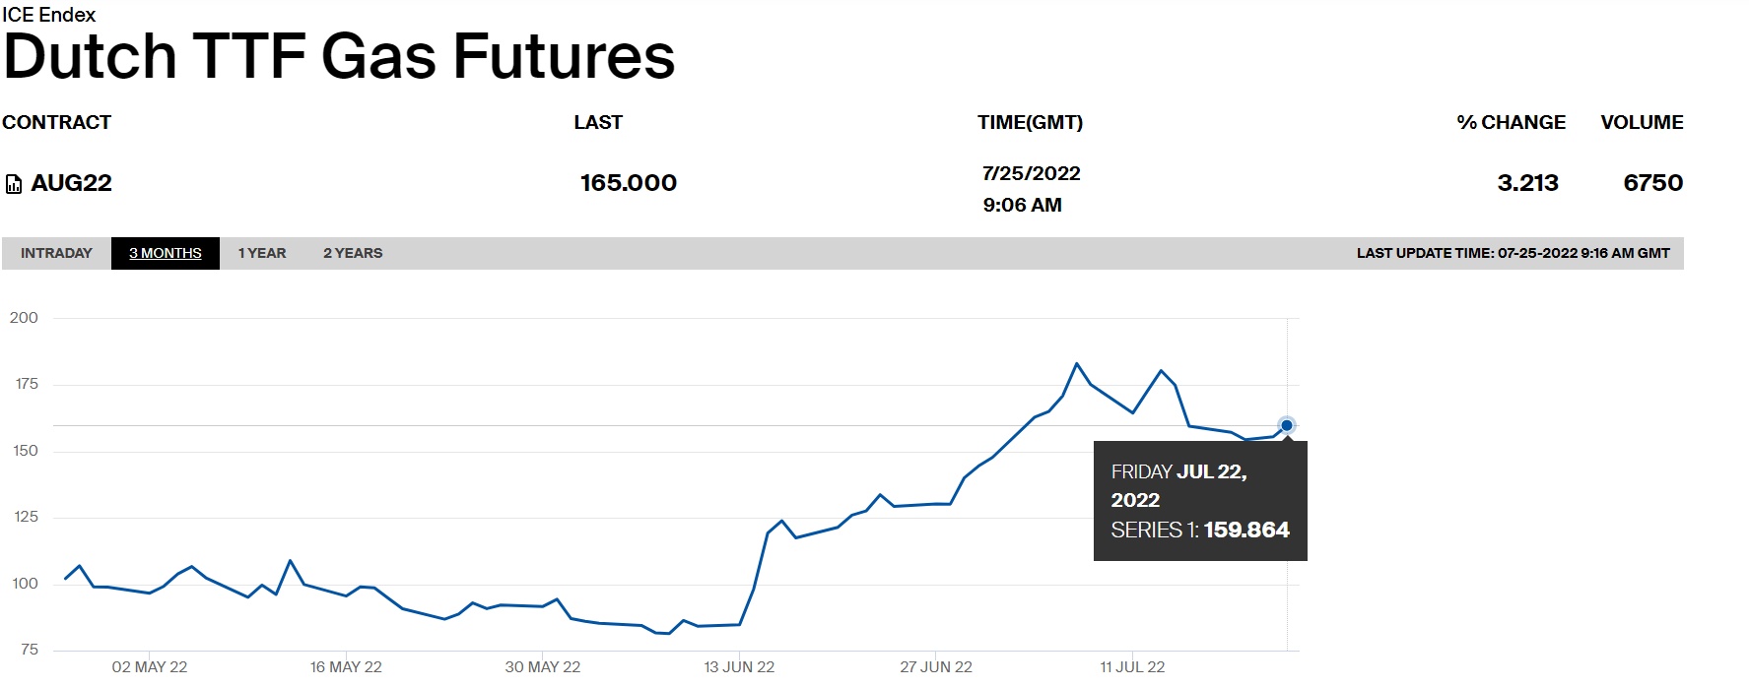1749x687 pixels.
Task: Click the 16 MAY 22 axis label
Action: [346, 667]
